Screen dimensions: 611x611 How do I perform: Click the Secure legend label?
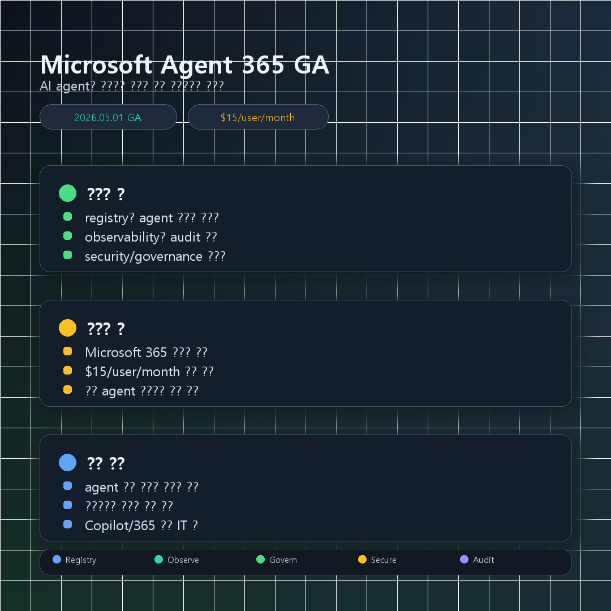pyautogui.click(x=384, y=560)
